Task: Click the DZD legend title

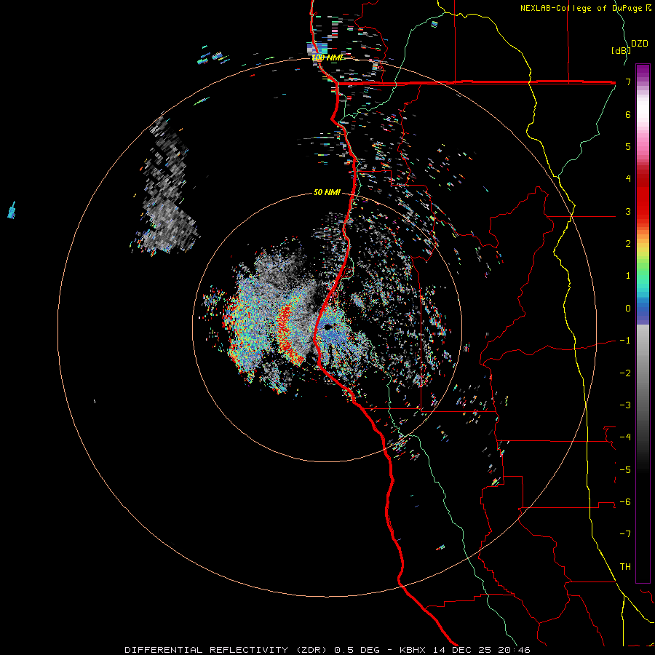Action: [640, 44]
